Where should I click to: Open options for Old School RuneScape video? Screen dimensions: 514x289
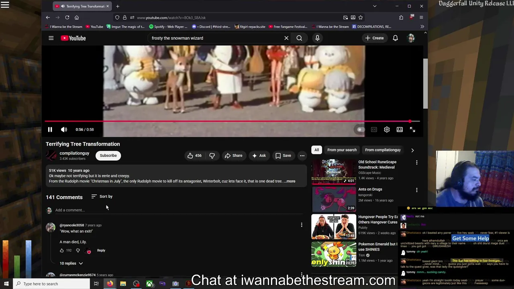(416, 163)
